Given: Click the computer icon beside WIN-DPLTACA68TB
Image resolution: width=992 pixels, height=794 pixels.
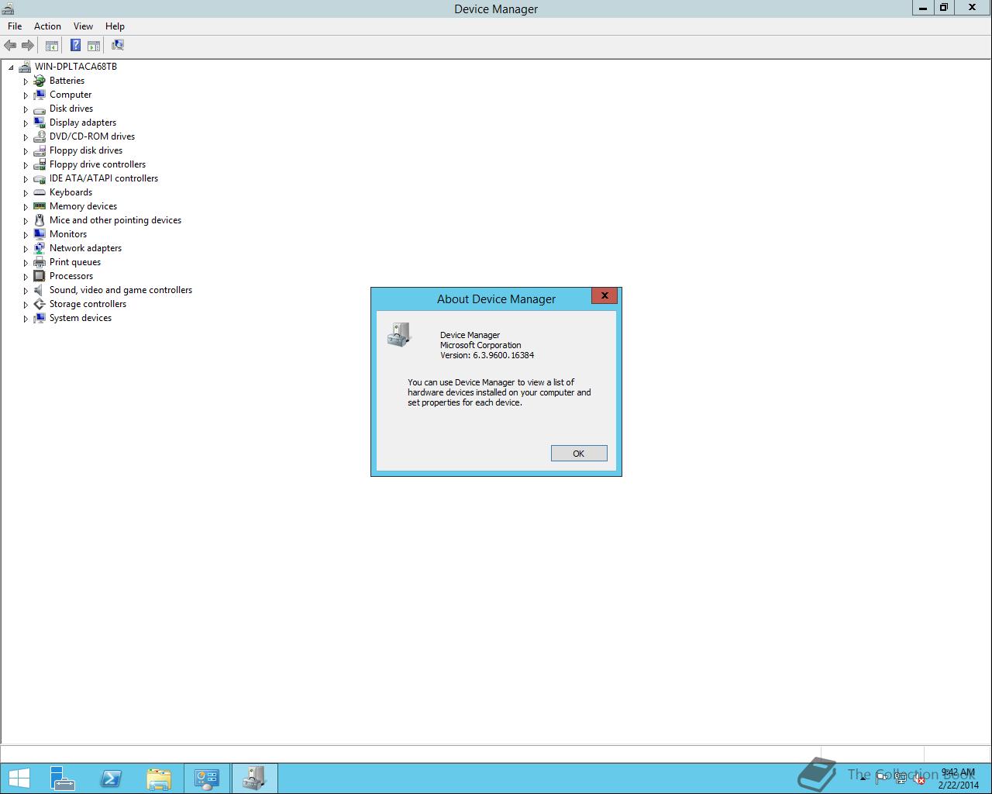Looking at the screenshot, I should tap(25, 67).
